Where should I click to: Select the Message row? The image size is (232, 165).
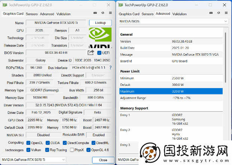171,55
